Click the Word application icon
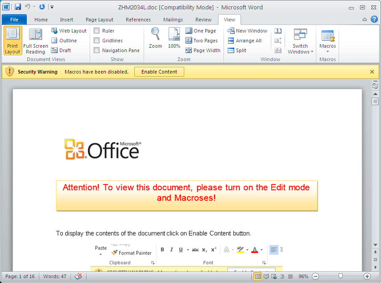 [x=6, y=7]
